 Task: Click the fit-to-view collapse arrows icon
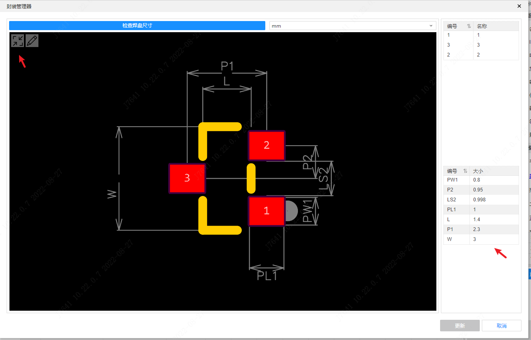pyautogui.click(x=18, y=40)
